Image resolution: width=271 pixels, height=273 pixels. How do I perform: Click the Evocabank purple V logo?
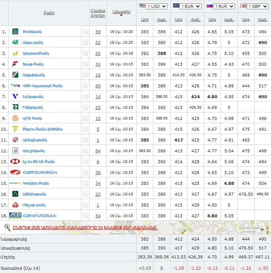(x=15, y=96)
